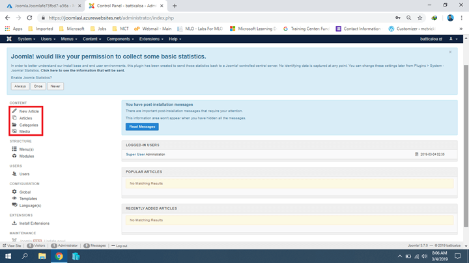Open the Super User link
Screen dimensions: 469x263
[x=135, y=155]
